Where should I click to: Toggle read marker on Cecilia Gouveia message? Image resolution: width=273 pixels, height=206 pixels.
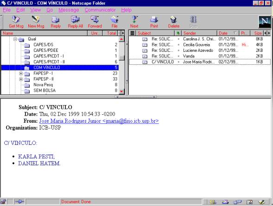(x=178, y=45)
